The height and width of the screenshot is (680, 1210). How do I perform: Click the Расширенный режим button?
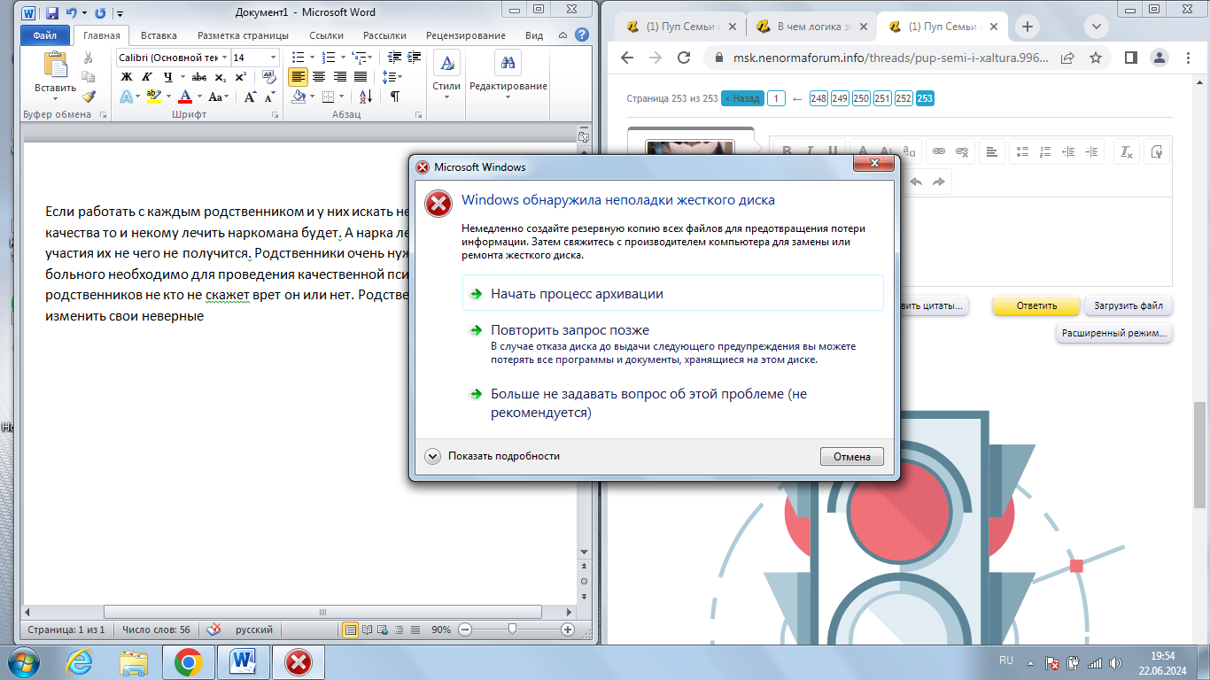tap(1114, 334)
